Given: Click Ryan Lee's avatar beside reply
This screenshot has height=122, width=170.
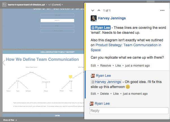Looking at the screenshot, I should pyautogui.click(x=92, y=104).
